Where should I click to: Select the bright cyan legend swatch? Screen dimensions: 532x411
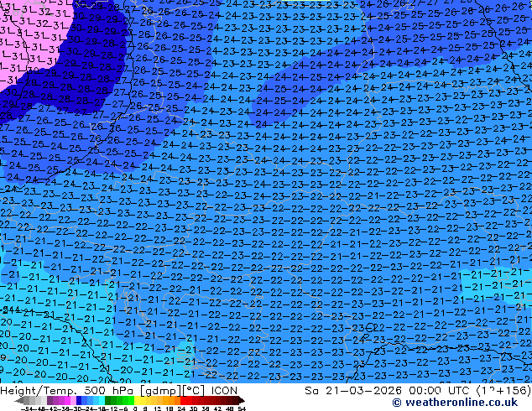coord(102,400)
